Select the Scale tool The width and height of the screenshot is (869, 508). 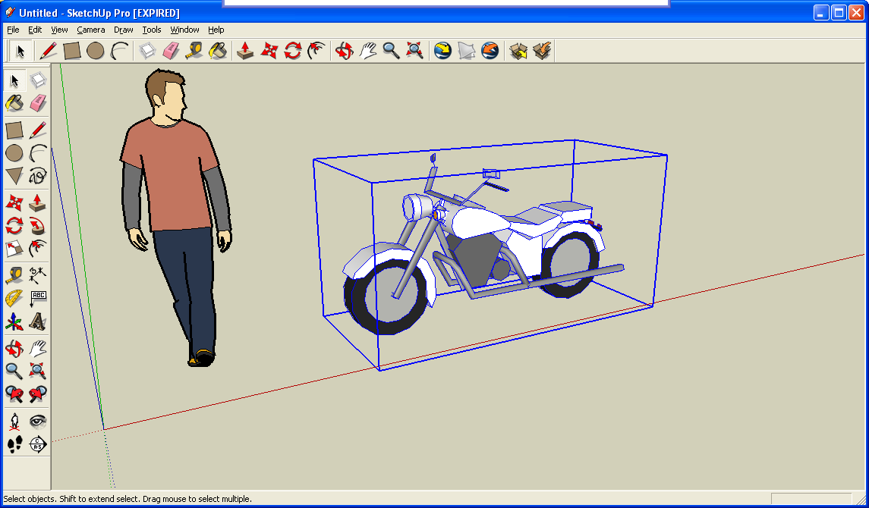pyautogui.click(x=14, y=249)
